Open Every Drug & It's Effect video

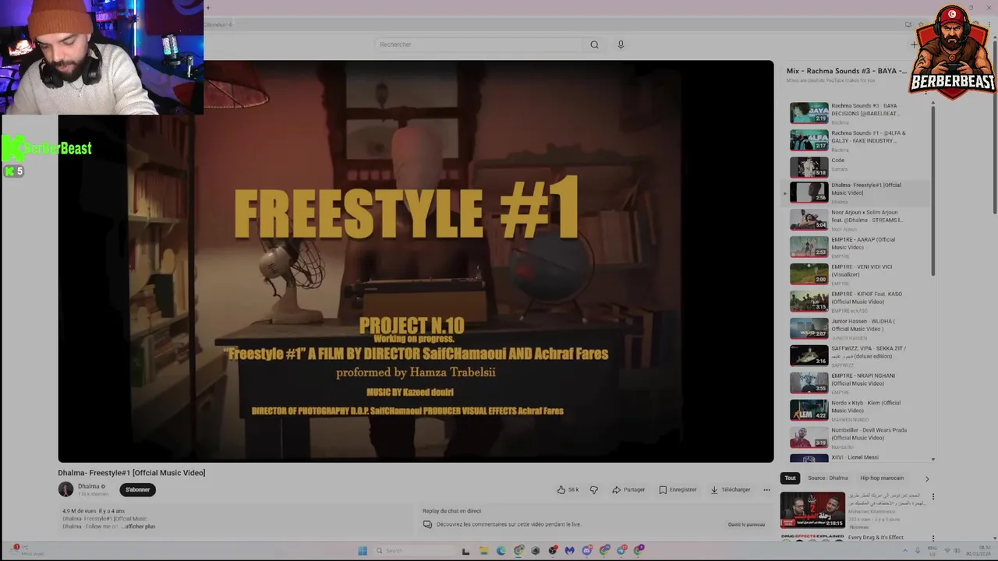click(876, 538)
